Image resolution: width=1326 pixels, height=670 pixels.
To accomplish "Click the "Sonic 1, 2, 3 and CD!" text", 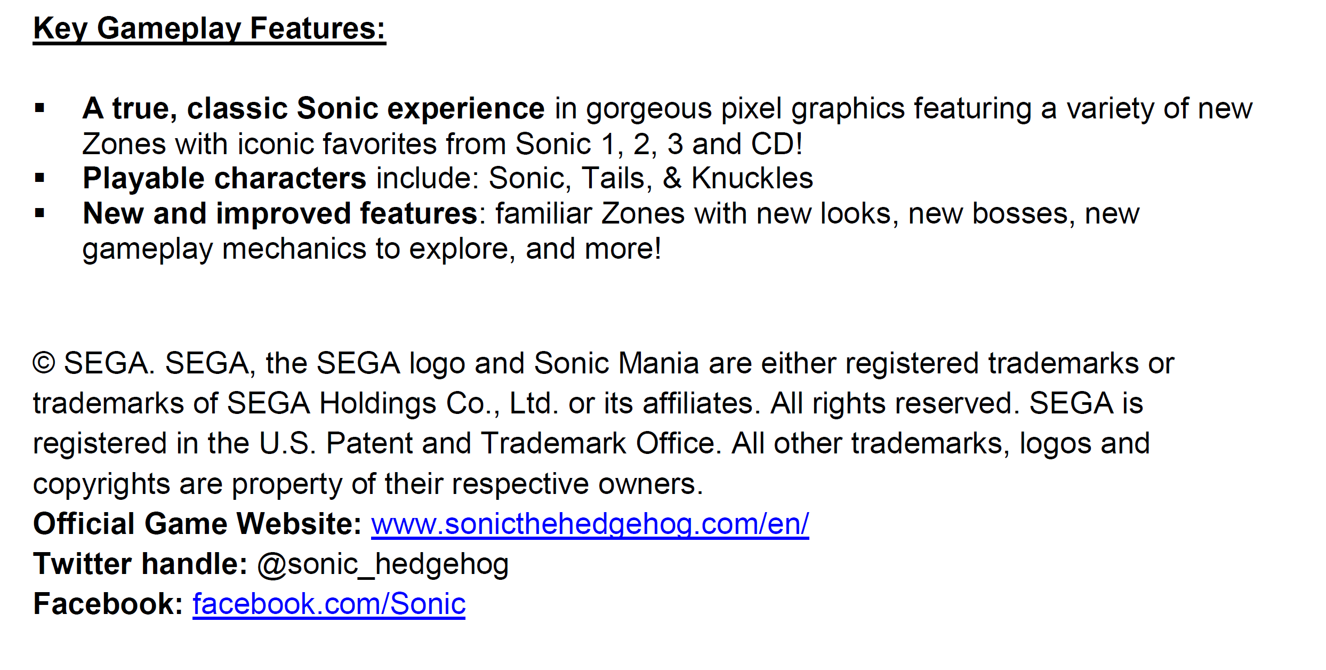I will tap(658, 144).
